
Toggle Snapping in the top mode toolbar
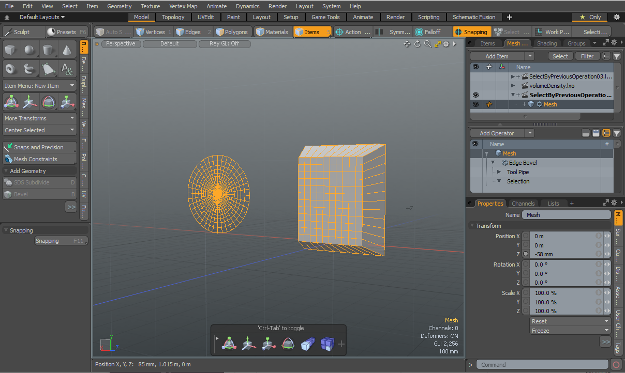471,32
